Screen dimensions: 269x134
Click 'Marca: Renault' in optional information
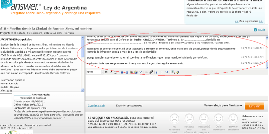coord(9,84)
